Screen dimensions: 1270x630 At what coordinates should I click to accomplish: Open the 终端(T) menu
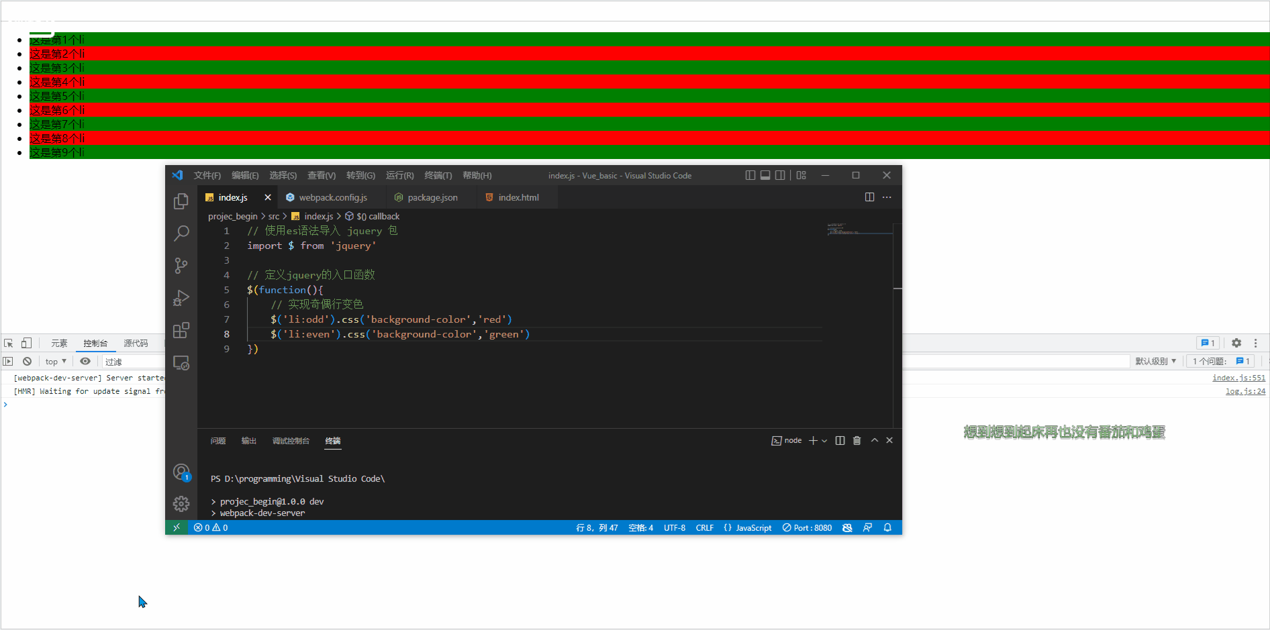[438, 175]
